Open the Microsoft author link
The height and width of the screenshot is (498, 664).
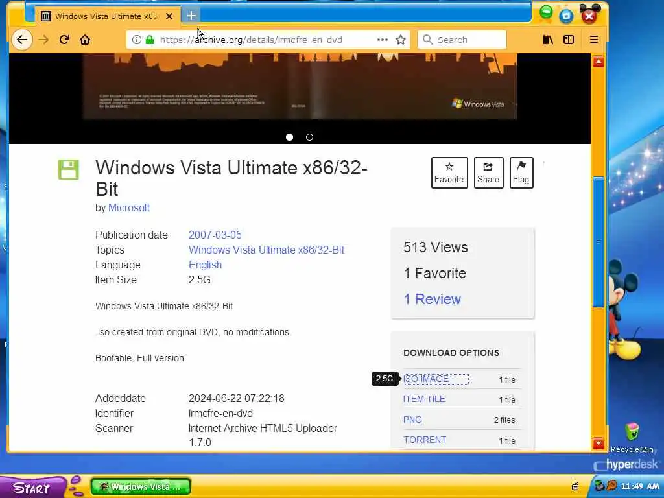[x=129, y=208]
